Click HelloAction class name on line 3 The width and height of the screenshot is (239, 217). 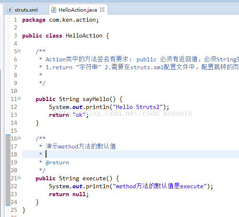[x=84, y=36]
